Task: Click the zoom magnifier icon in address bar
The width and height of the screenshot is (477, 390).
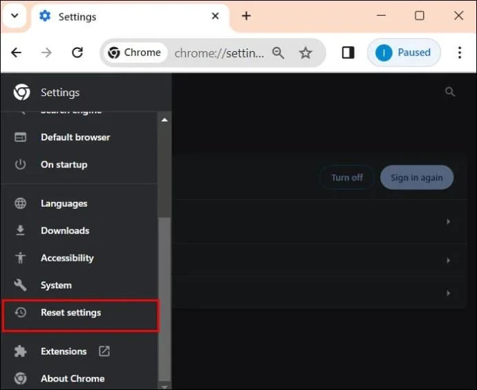Action: point(278,53)
